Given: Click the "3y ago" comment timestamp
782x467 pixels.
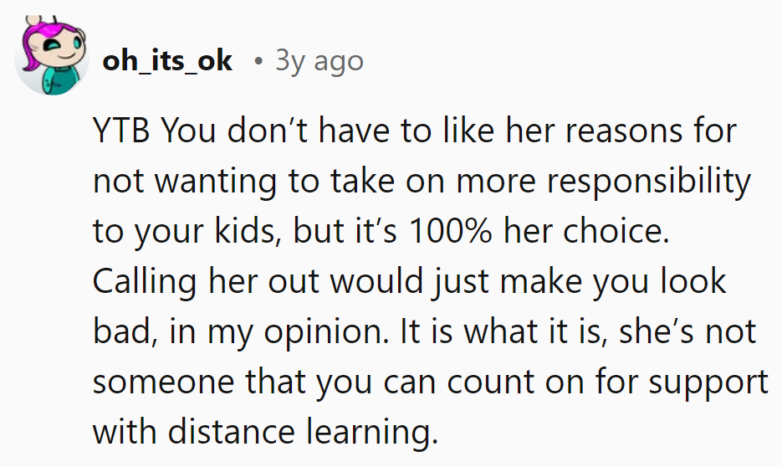Looking at the screenshot, I should coord(319,60).
